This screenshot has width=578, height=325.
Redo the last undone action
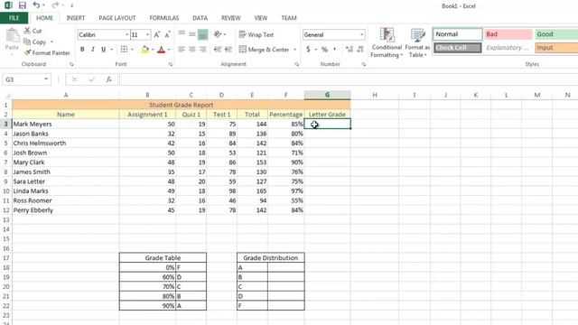[55, 5]
